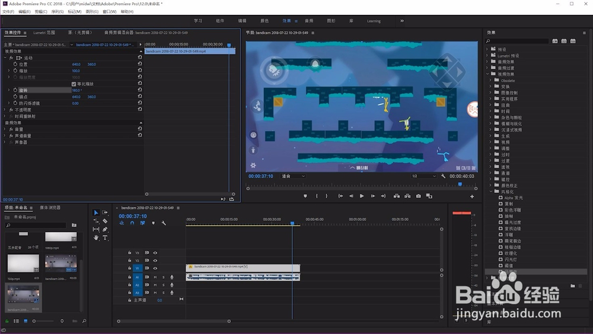Switch to 编辑 workspace tab

click(x=242, y=21)
